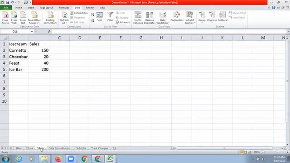Open Outline dialog launcher
Viewport: 290px width, 163px height.
(246, 27)
